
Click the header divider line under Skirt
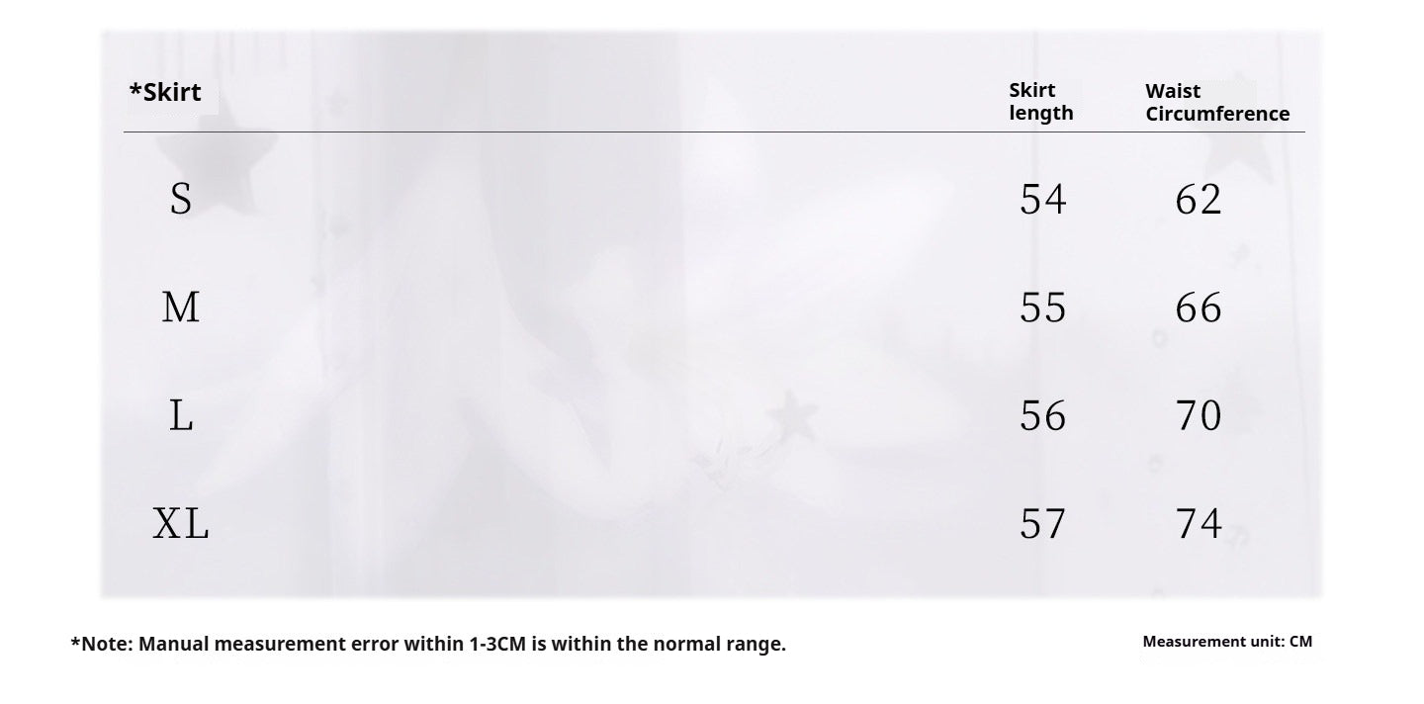[714, 132]
